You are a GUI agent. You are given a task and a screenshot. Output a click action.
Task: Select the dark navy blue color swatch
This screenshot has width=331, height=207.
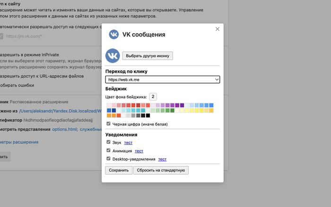[114, 111]
